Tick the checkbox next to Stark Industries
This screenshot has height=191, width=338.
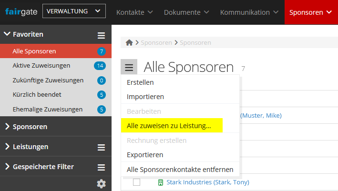click(x=137, y=182)
